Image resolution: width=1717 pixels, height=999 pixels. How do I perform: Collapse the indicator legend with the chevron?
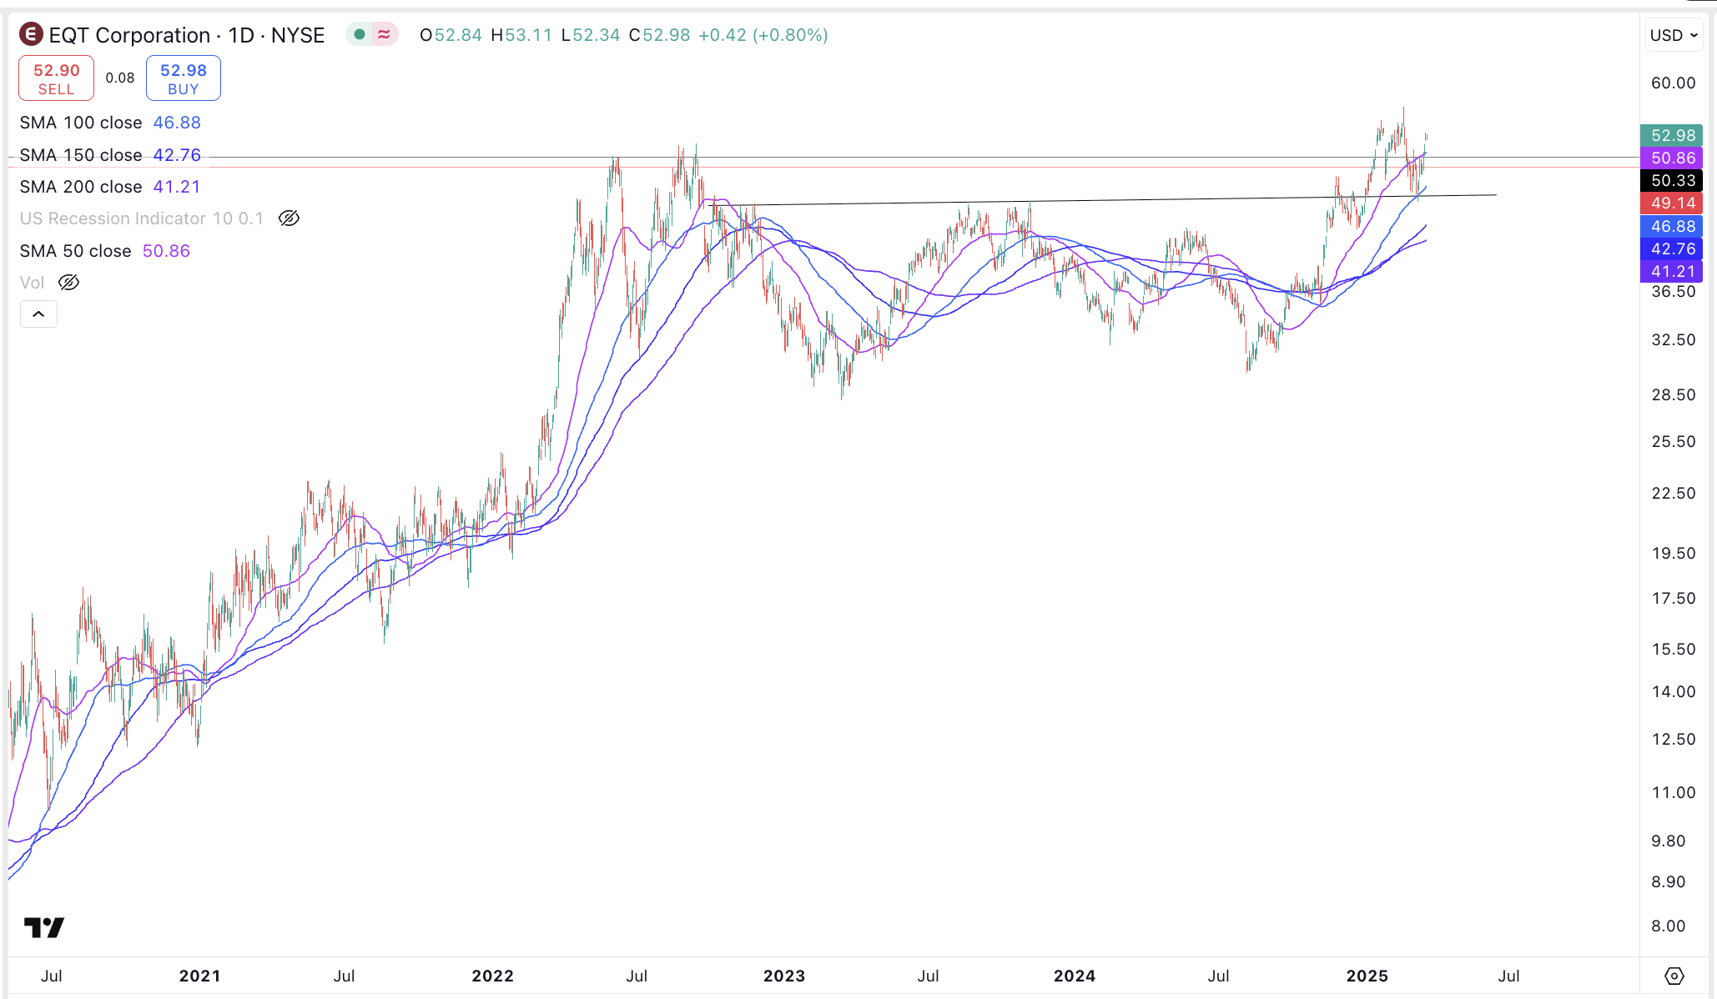[38, 314]
